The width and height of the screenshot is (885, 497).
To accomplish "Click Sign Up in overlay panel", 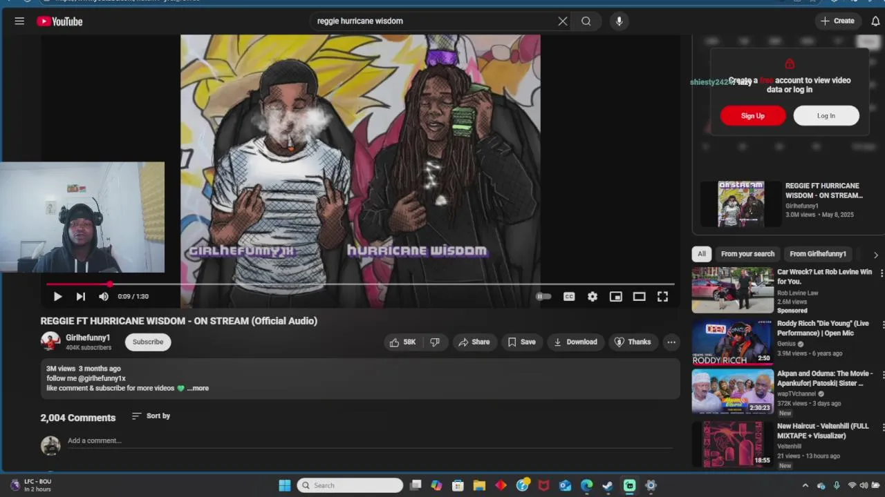I will tap(753, 116).
